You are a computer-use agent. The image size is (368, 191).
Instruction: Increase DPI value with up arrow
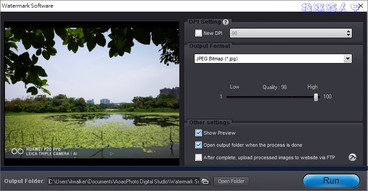coord(348,31)
